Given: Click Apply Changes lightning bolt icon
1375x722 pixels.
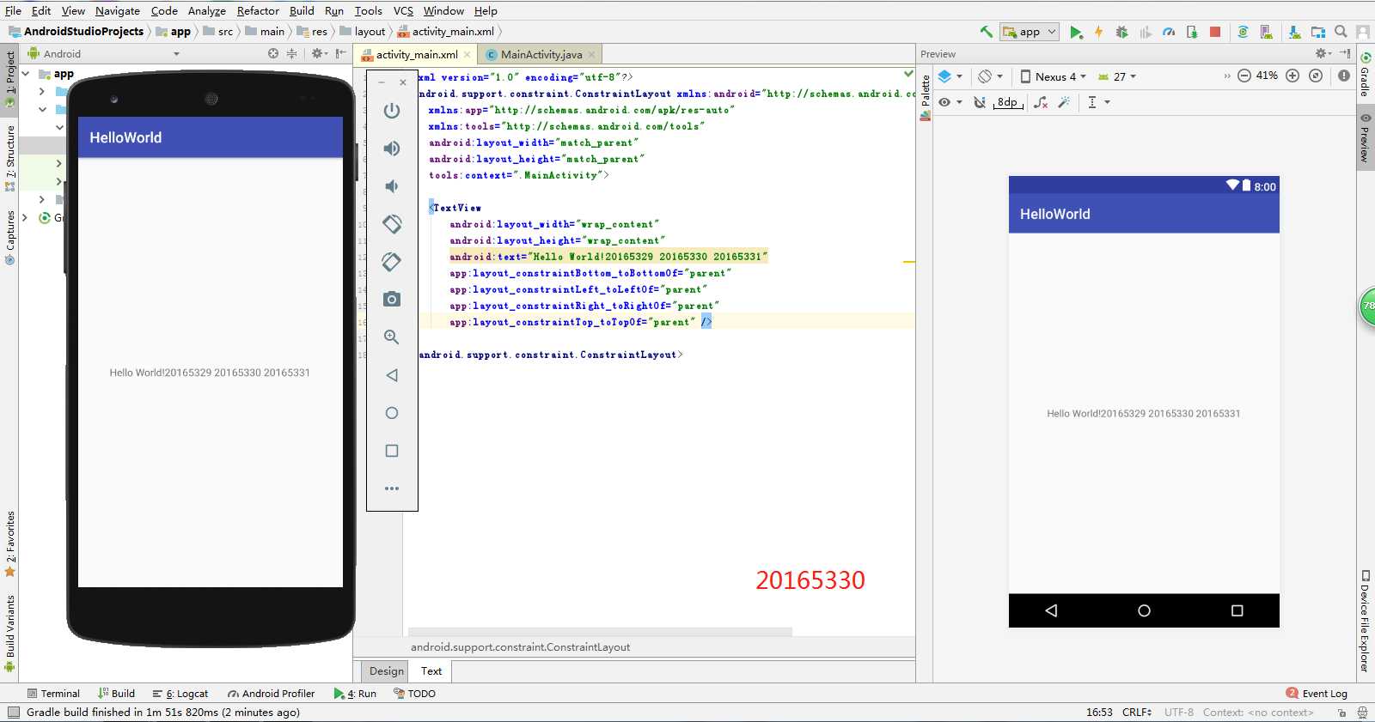Looking at the screenshot, I should pos(1098,32).
